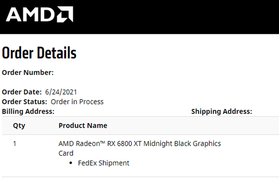Click the Midnight Black Graphics text
Screen dimensions: 279x181
pyautogui.click(x=182, y=144)
